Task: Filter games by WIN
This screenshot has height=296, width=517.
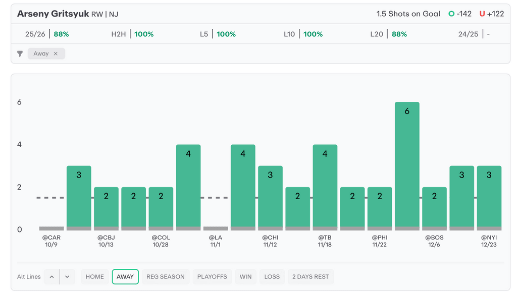Action: tap(245, 277)
